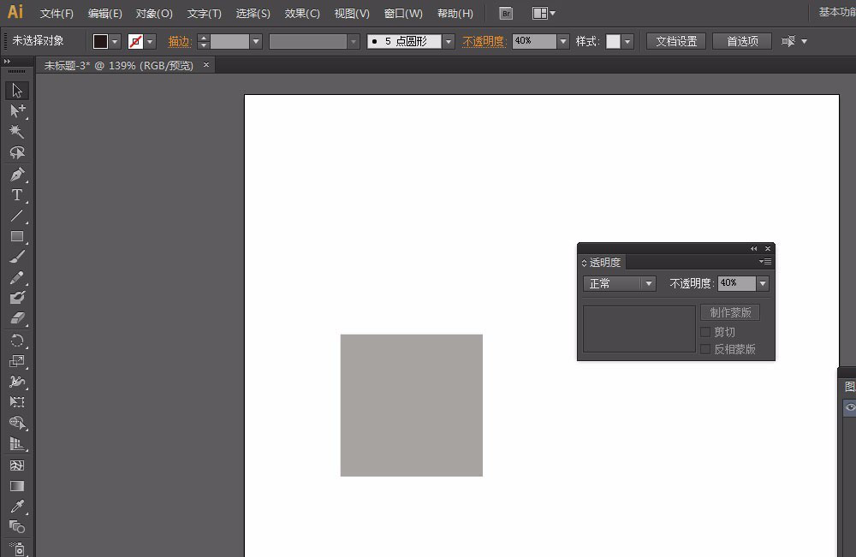856x557 pixels.
Task: Open the 正常 blend mode dropdown
Action: [619, 284]
